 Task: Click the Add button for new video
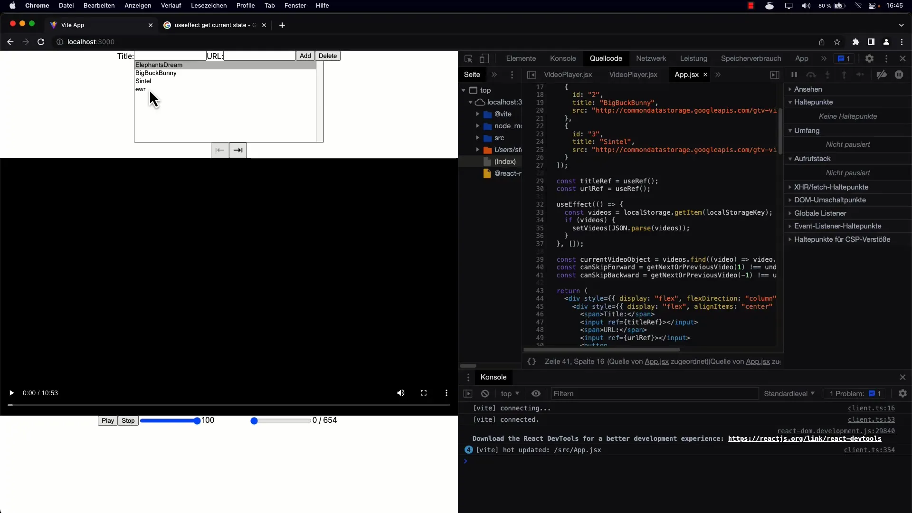(305, 56)
